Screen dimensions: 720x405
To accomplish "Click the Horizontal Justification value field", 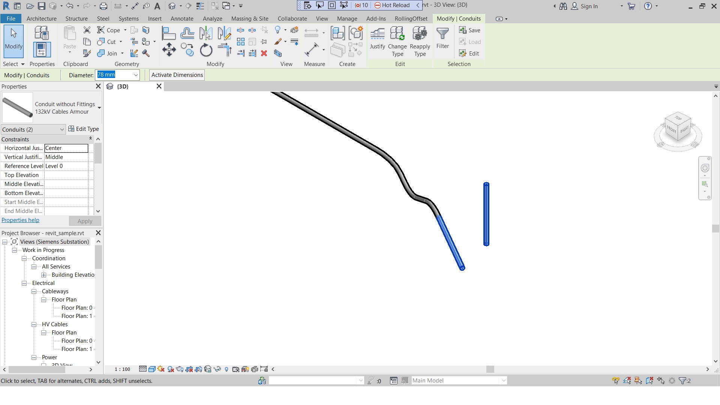I will (66, 148).
